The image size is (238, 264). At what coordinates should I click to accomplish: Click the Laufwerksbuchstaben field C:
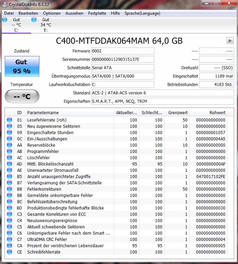click(123, 85)
